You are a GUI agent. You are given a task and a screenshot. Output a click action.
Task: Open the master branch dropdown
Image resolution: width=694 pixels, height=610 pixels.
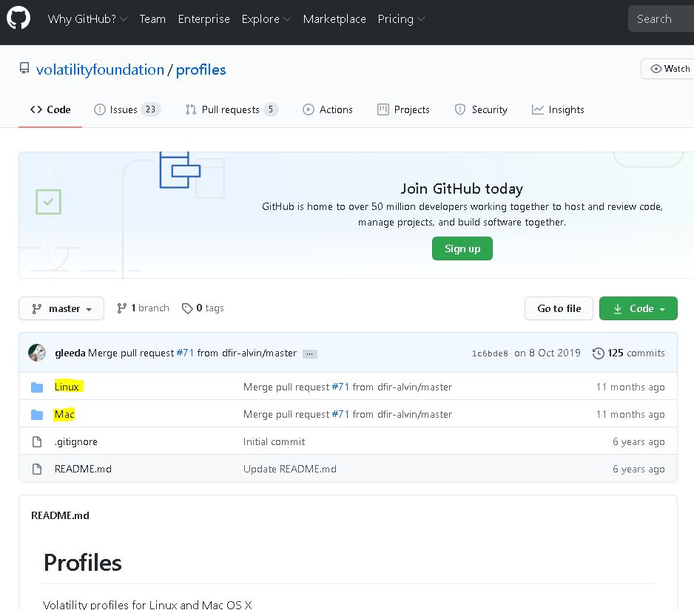[61, 308]
